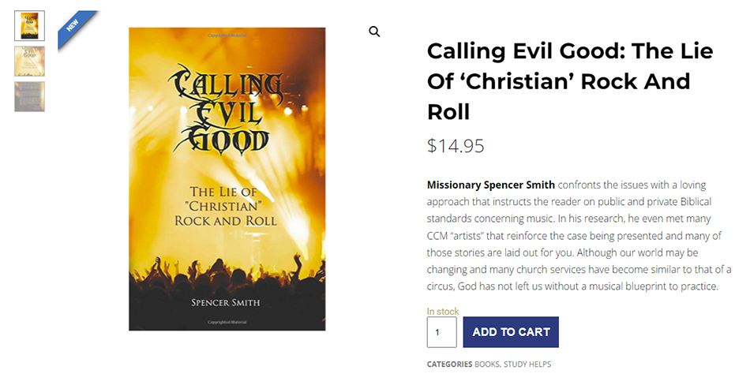This screenshot has height=385, width=750.
Task: Click the bold Missionary Spencer Smith text
Action: 491,185
